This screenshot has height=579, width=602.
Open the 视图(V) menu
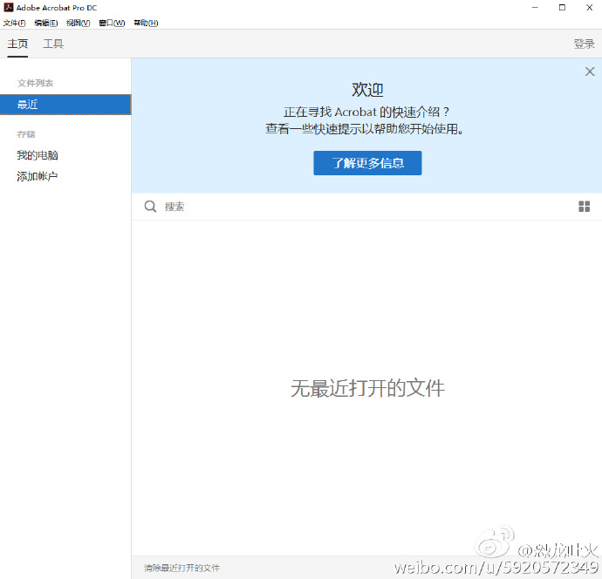[79, 23]
